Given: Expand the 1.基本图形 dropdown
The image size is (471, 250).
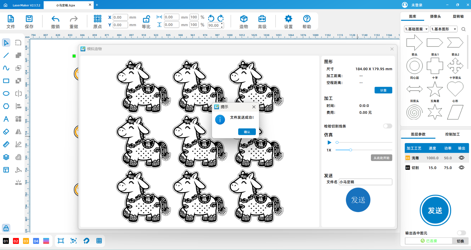Looking at the screenshot, I should tap(444, 29).
